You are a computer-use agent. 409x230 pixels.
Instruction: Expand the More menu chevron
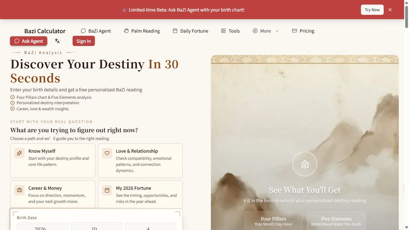click(x=277, y=31)
